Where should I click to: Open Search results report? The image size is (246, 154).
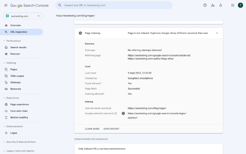18,47
